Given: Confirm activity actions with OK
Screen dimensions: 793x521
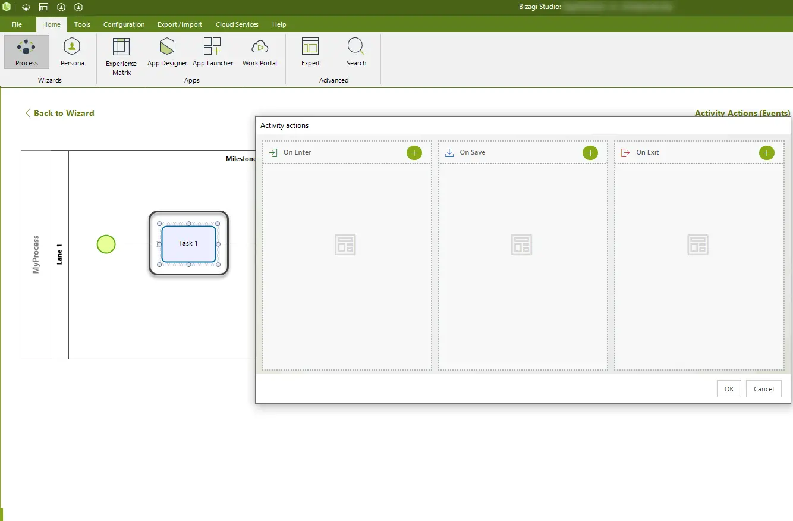Looking at the screenshot, I should pyautogui.click(x=729, y=389).
